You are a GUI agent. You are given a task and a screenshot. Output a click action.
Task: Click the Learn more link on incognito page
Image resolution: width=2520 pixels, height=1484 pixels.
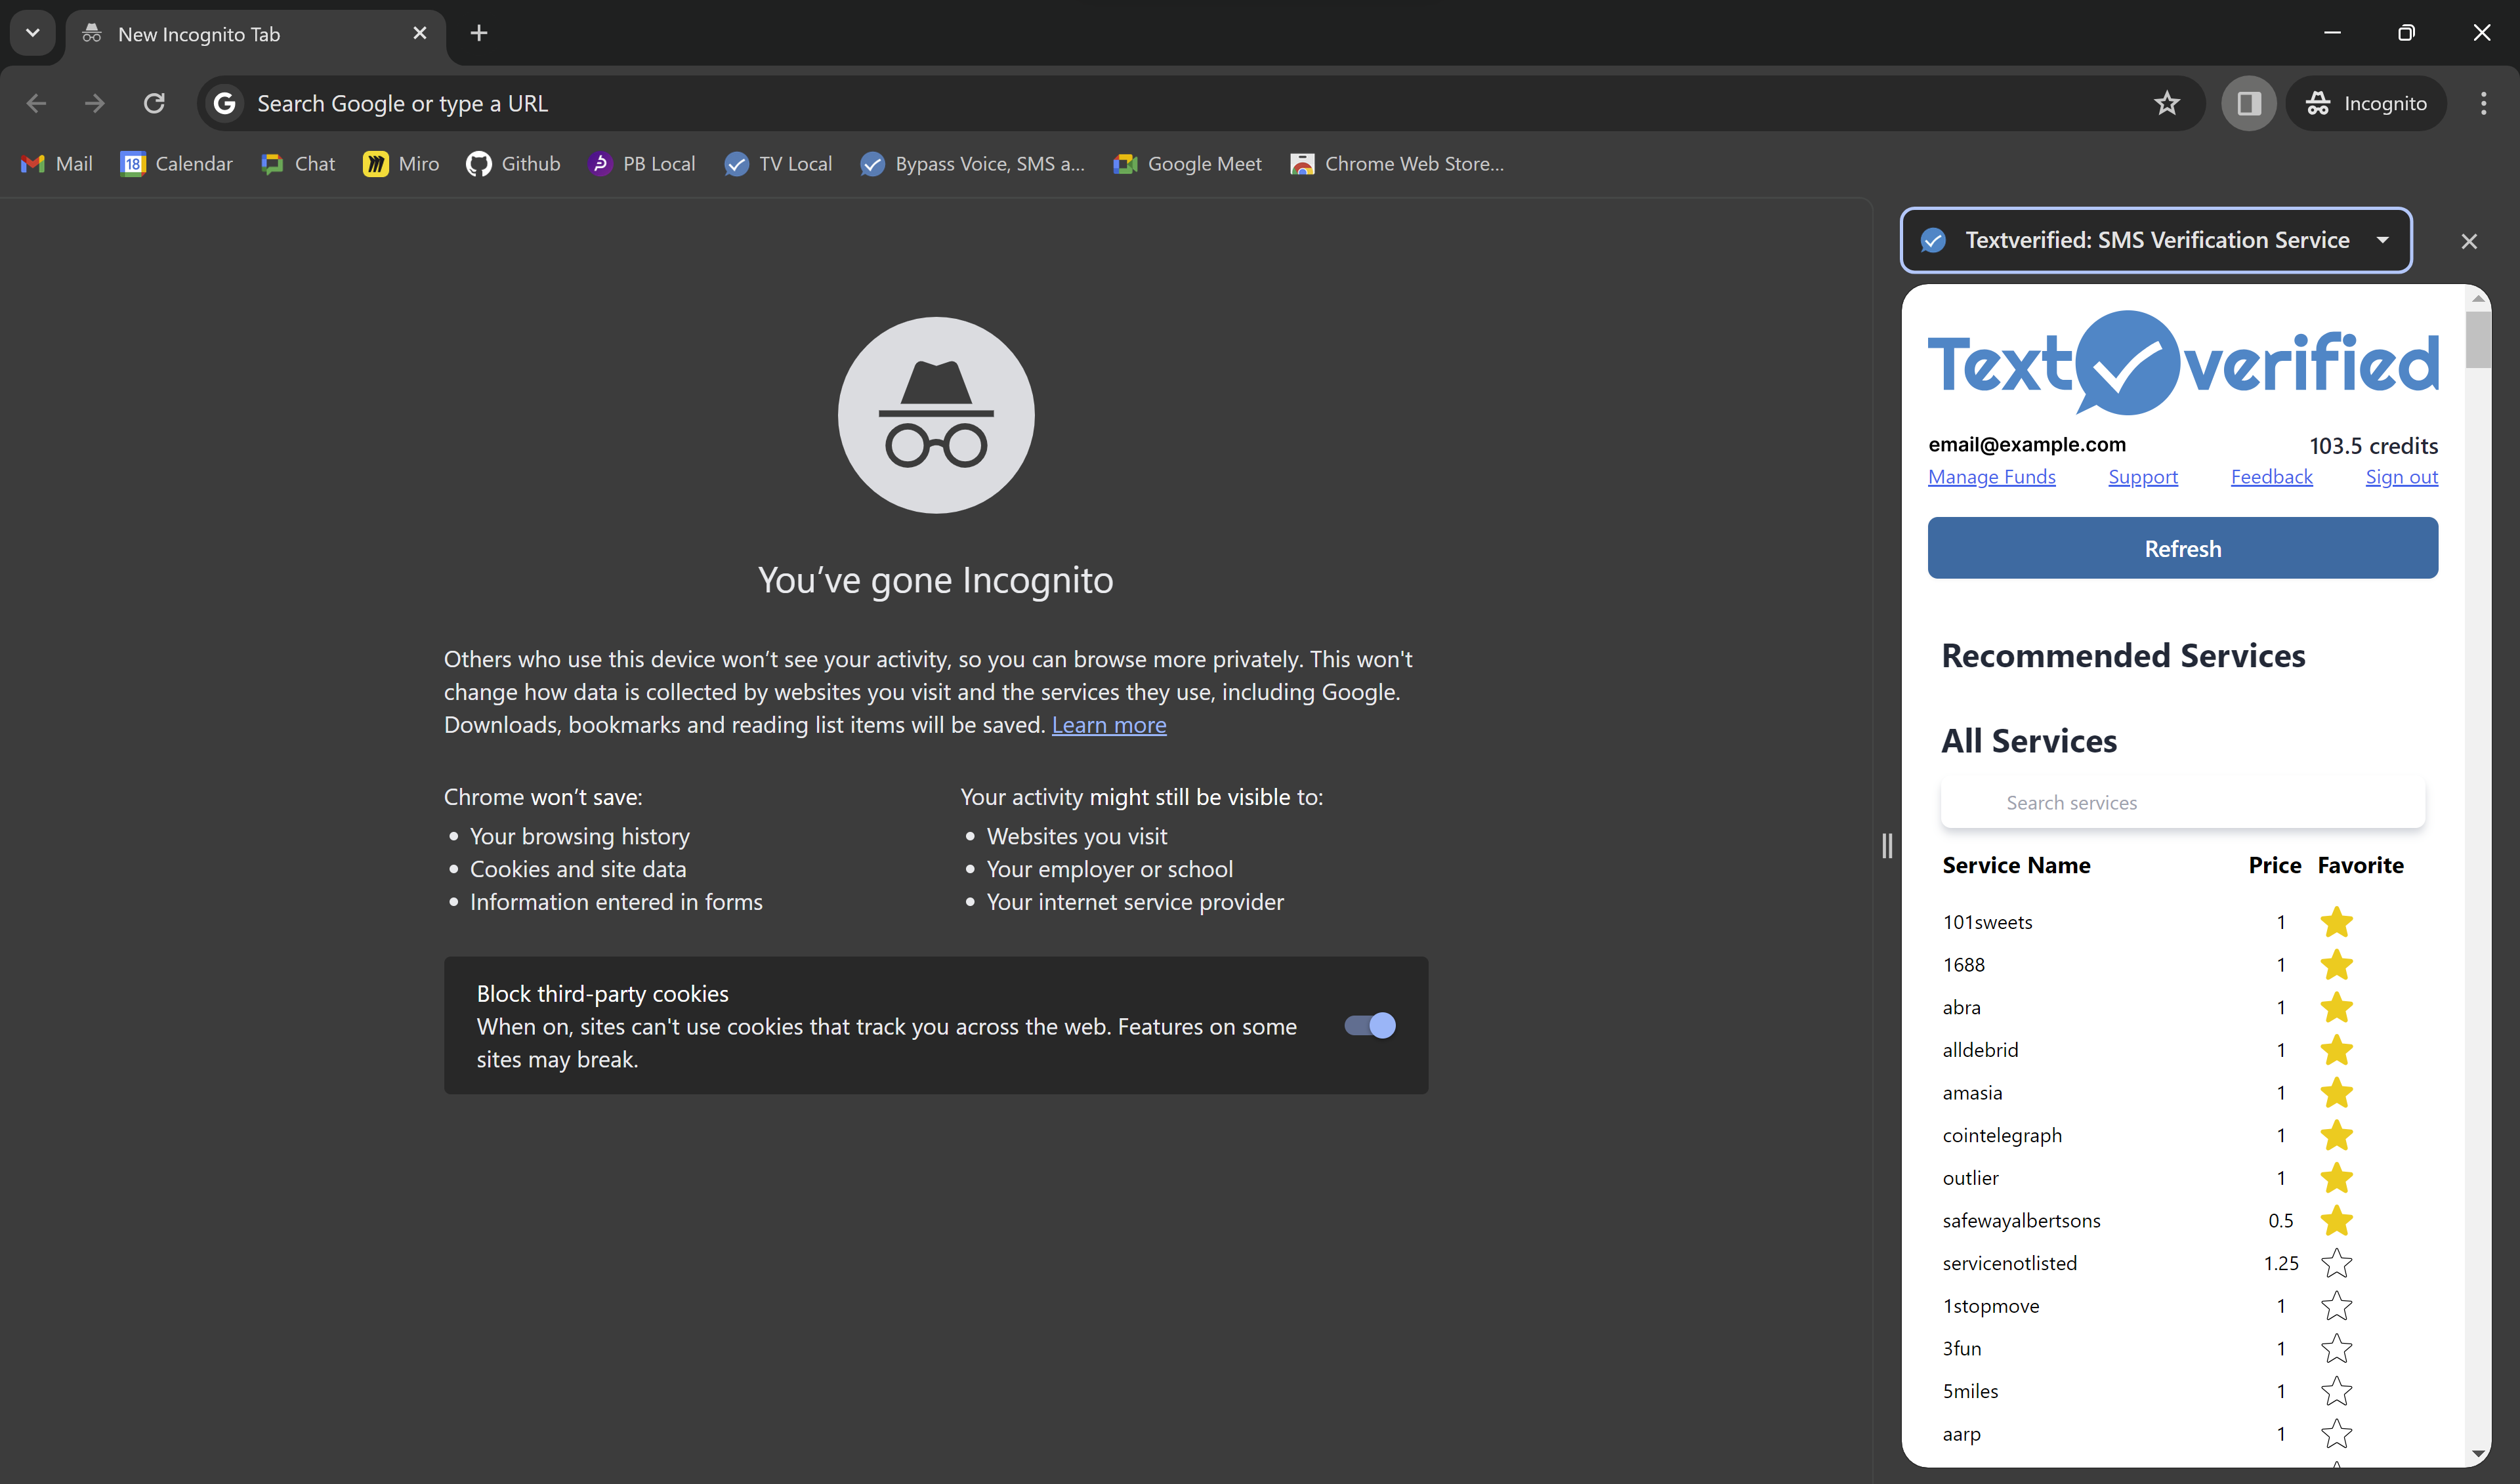(x=1108, y=724)
